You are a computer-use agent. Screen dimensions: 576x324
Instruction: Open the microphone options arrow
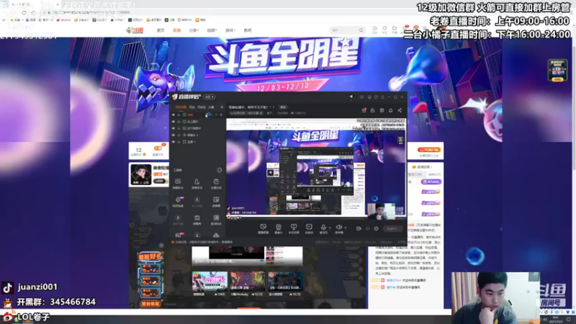click(x=330, y=228)
